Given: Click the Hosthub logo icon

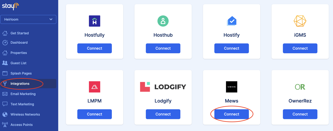Looking at the screenshot, I should tap(163, 21).
